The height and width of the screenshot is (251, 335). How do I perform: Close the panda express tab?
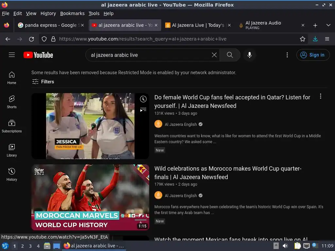point(82,25)
